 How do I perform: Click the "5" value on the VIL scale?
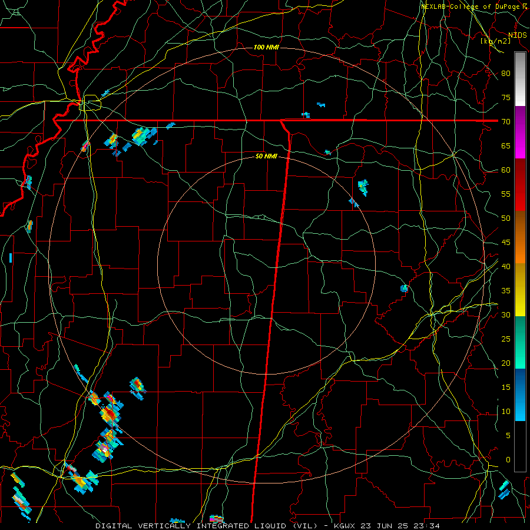(508, 436)
